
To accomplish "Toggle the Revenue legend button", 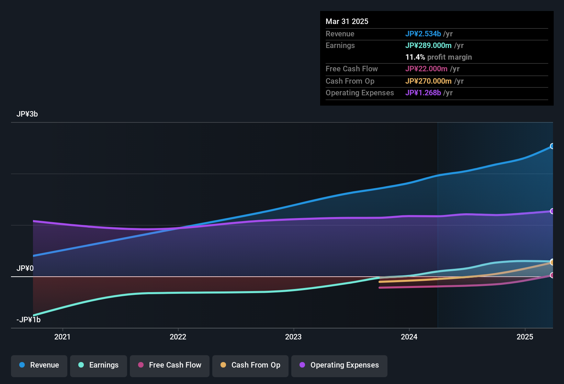I will (39, 365).
